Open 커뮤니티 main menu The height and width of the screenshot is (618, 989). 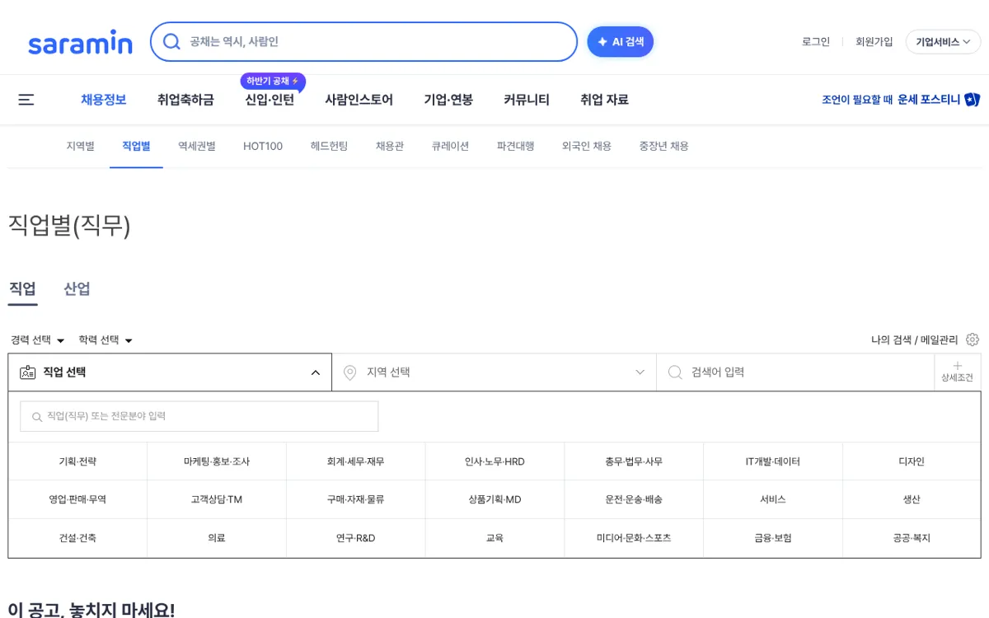point(527,100)
